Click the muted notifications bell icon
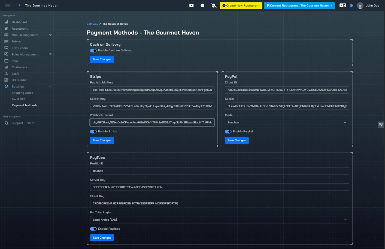Image resolution: width=385 pixels, height=249 pixels. pos(214,5)
